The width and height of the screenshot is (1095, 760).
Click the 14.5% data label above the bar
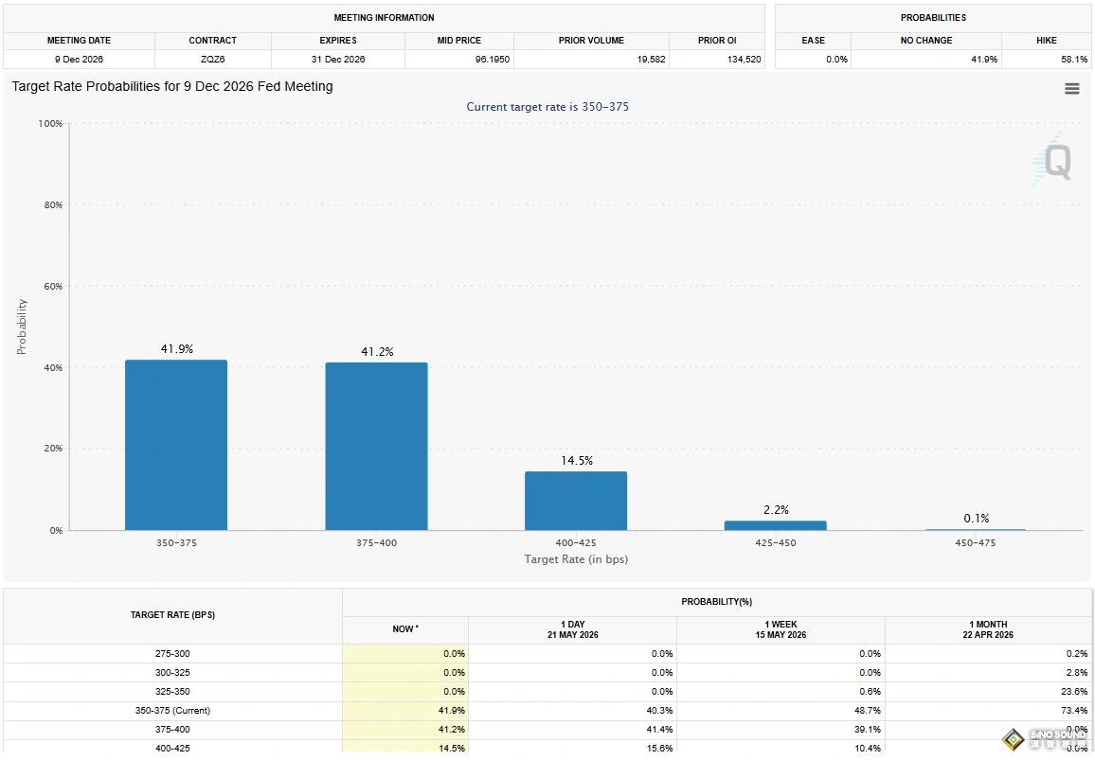[x=576, y=461]
